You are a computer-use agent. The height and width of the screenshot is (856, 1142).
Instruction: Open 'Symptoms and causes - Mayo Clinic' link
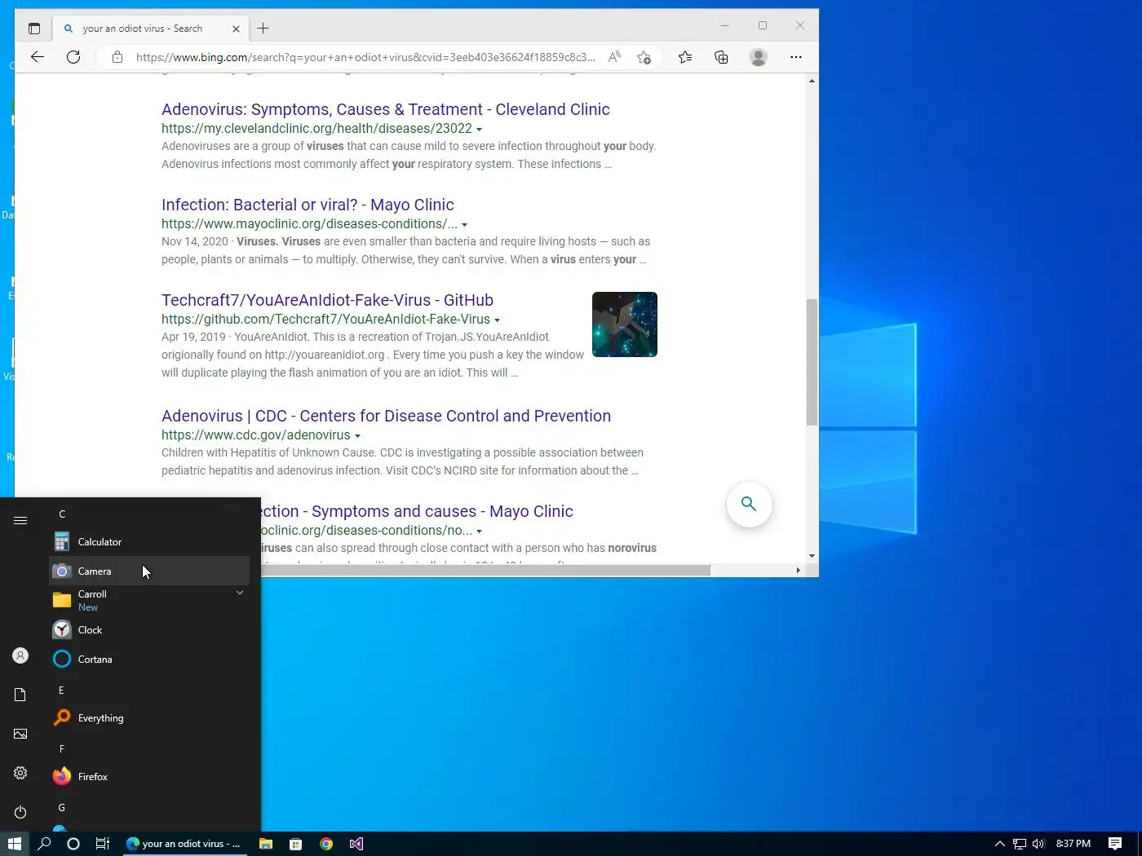(x=417, y=511)
